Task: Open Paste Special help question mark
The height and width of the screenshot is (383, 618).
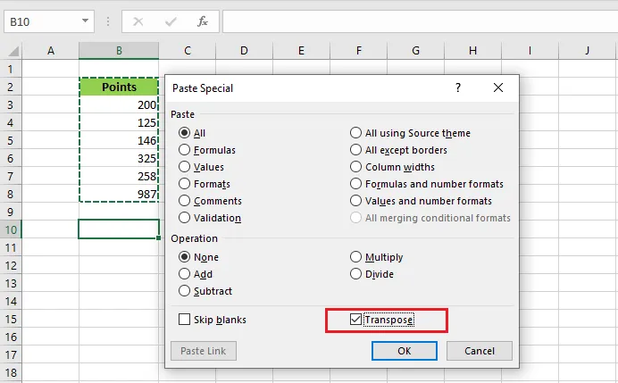Action: 457,87
